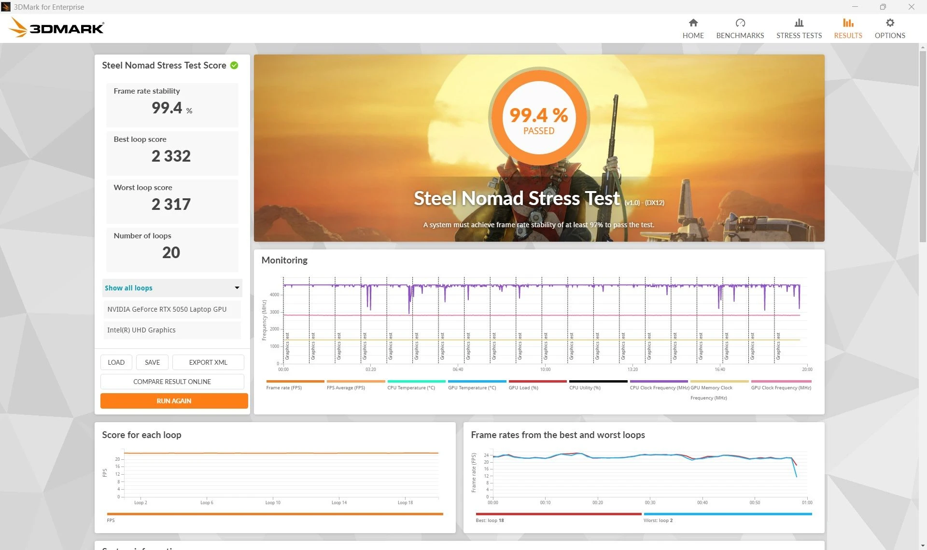The width and height of the screenshot is (927, 550).
Task: Expand the Show all loops dropdown
Action: tap(172, 288)
